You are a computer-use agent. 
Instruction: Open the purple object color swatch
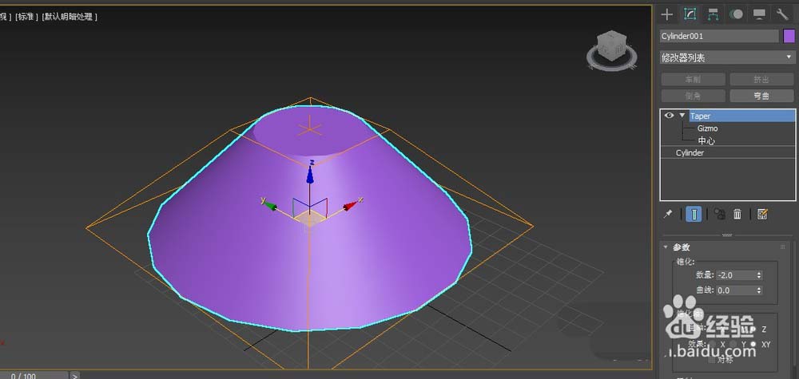pos(789,36)
